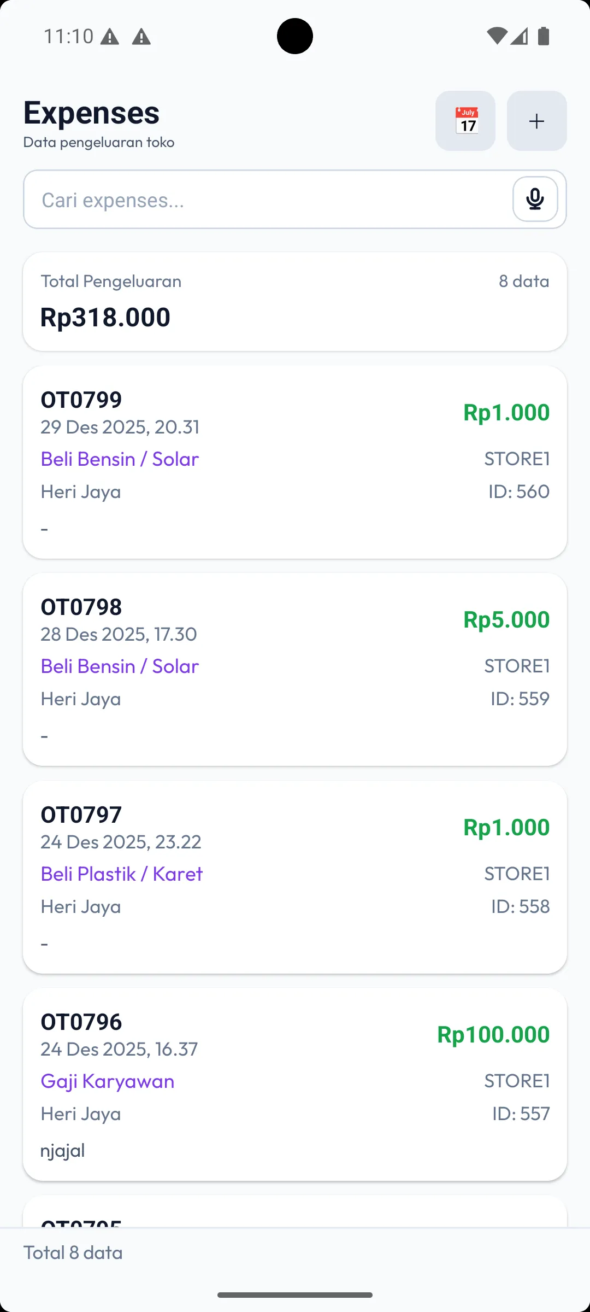Image resolution: width=590 pixels, height=1312 pixels.
Task: Tap 'Gaji Karyawan' category label
Action: [x=108, y=1081]
